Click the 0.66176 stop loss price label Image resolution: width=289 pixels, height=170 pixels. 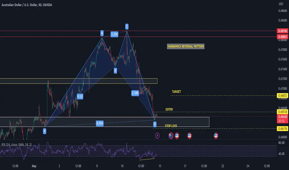282,129
